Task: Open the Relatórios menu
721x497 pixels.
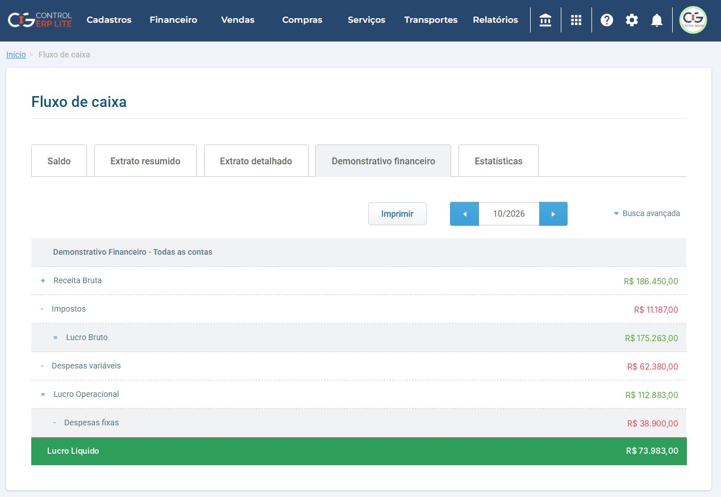Action: coord(495,20)
